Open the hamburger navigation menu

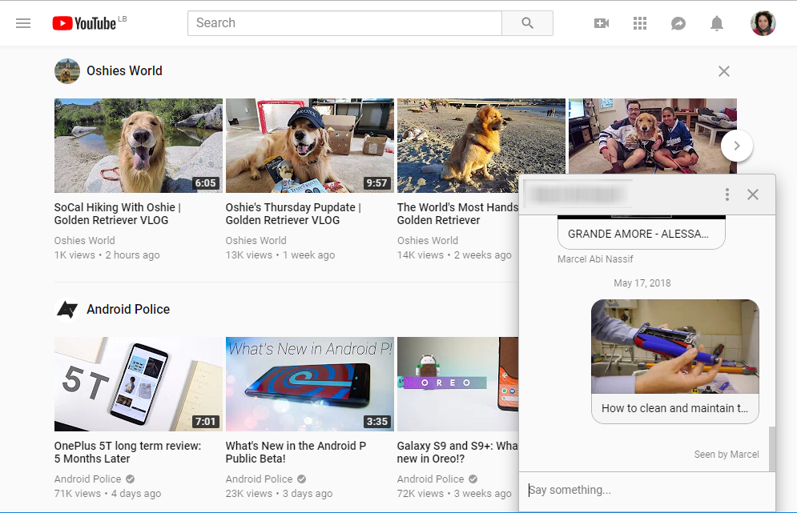(23, 22)
